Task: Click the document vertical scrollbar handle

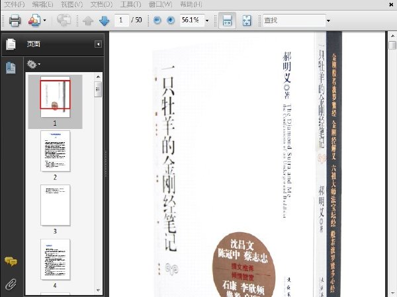Action: click(x=392, y=45)
